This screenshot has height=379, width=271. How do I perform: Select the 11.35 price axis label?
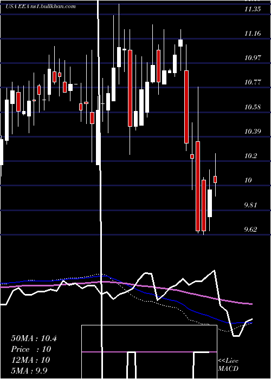click(253, 9)
